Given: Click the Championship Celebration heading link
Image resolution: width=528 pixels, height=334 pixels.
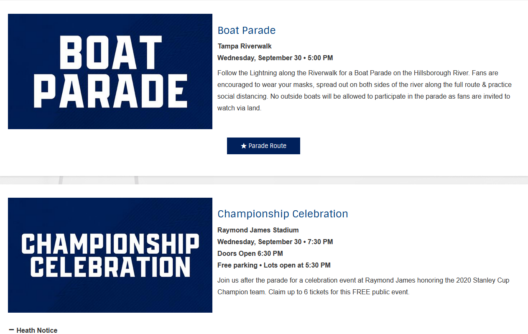Looking at the screenshot, I should click(x=283, y=214).
